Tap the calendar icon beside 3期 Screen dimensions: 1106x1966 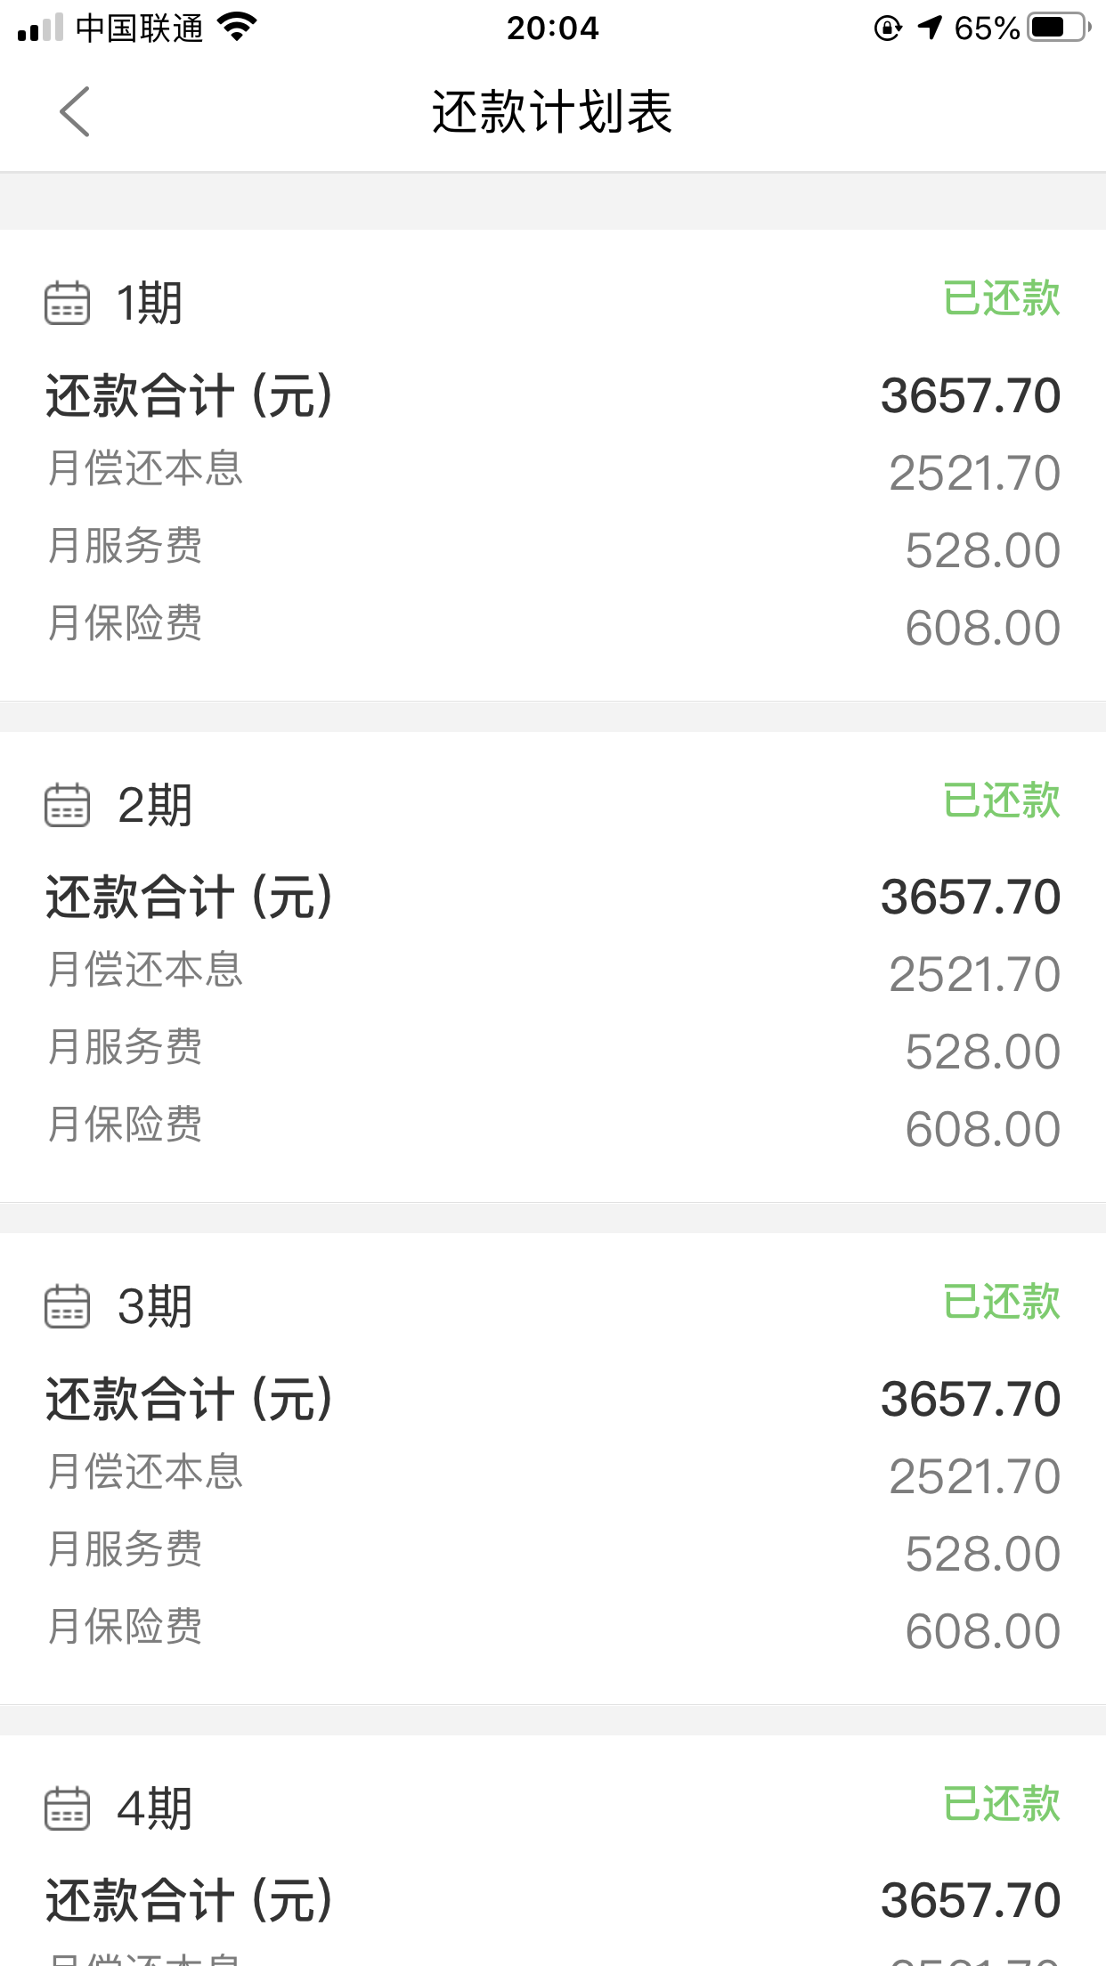[68, 1306]
